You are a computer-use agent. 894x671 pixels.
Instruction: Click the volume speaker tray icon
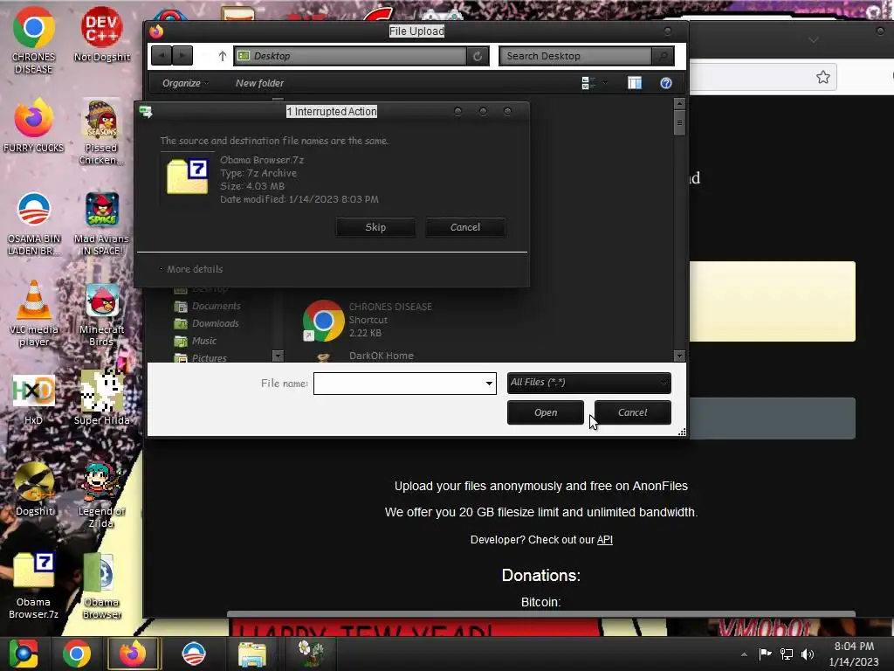808,654
